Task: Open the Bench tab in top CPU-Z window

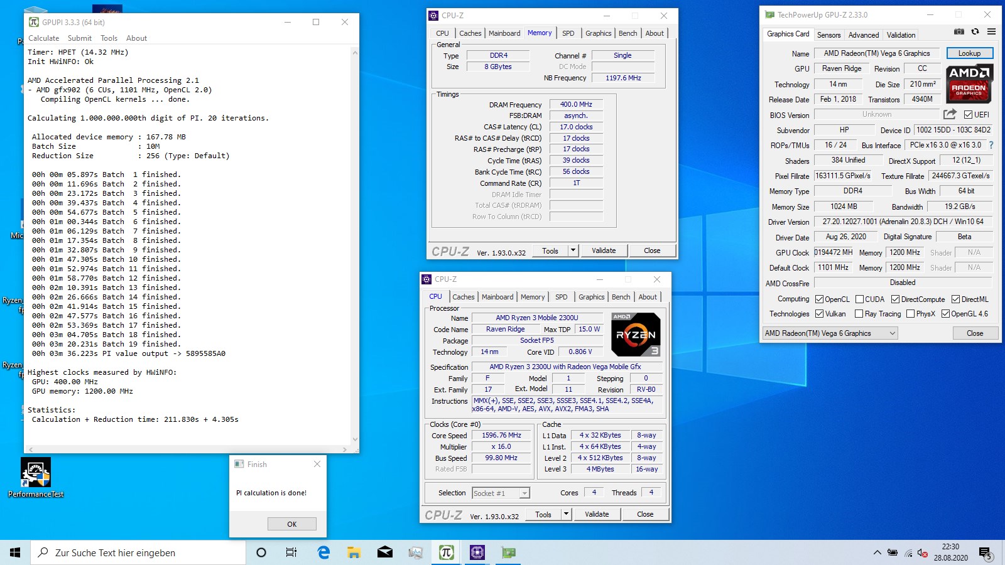Action: pos(628,33)
